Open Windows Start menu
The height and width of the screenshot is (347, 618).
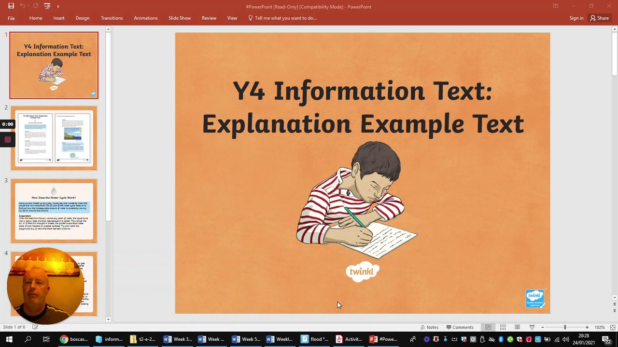pos(9,339)
